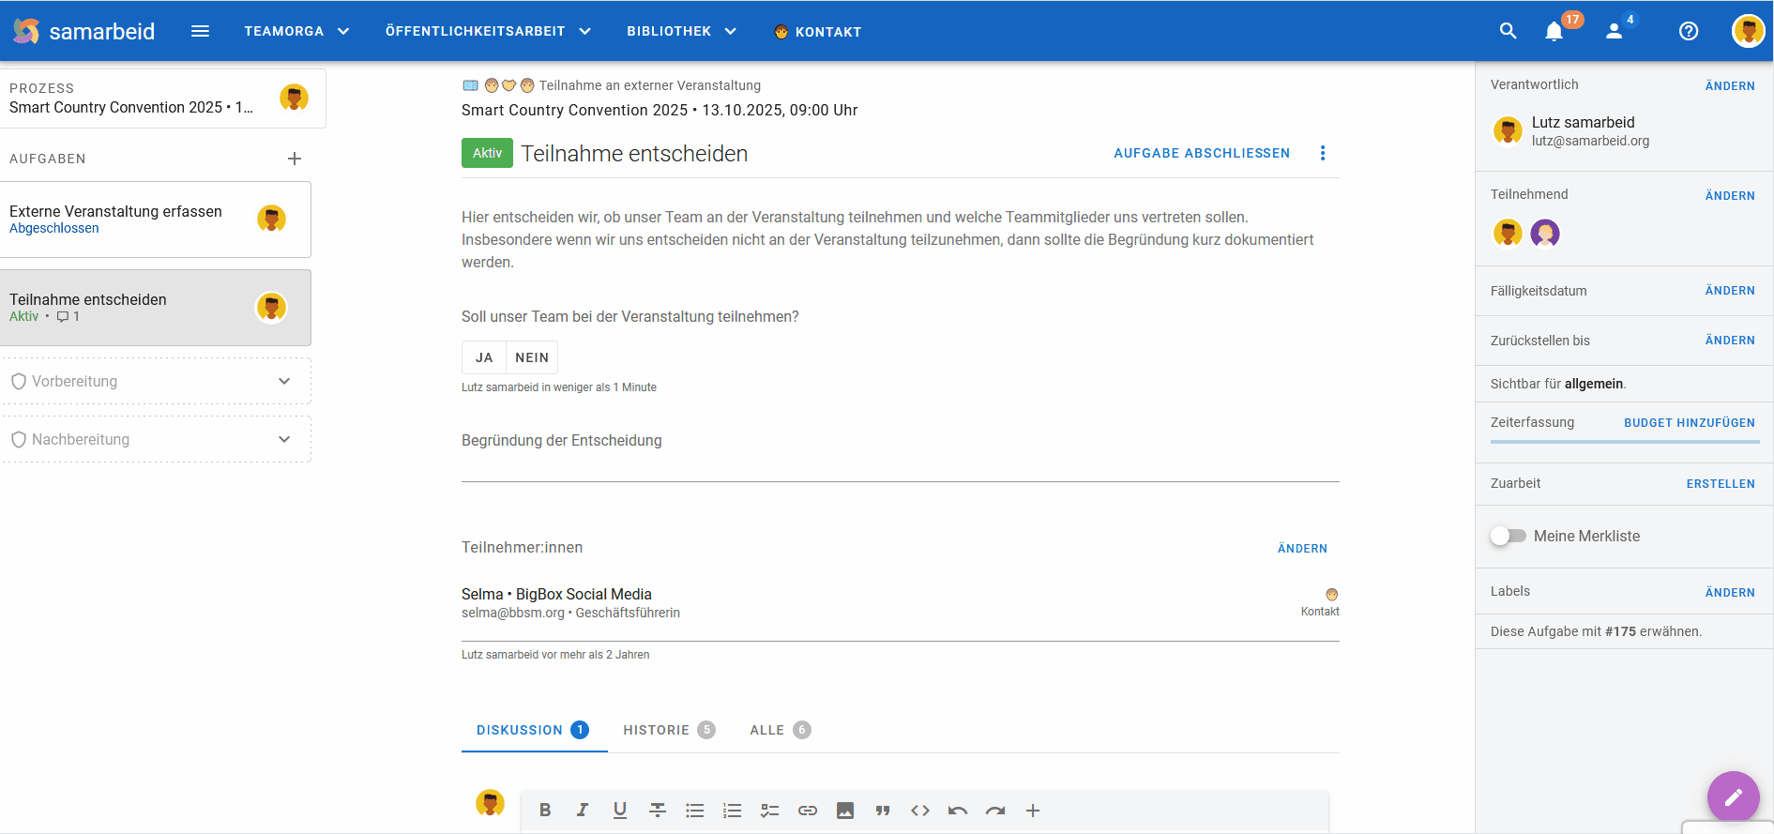Open the Teamorga dropdown menu
This screenshot has width=1774, height=834.
(296, 31)
